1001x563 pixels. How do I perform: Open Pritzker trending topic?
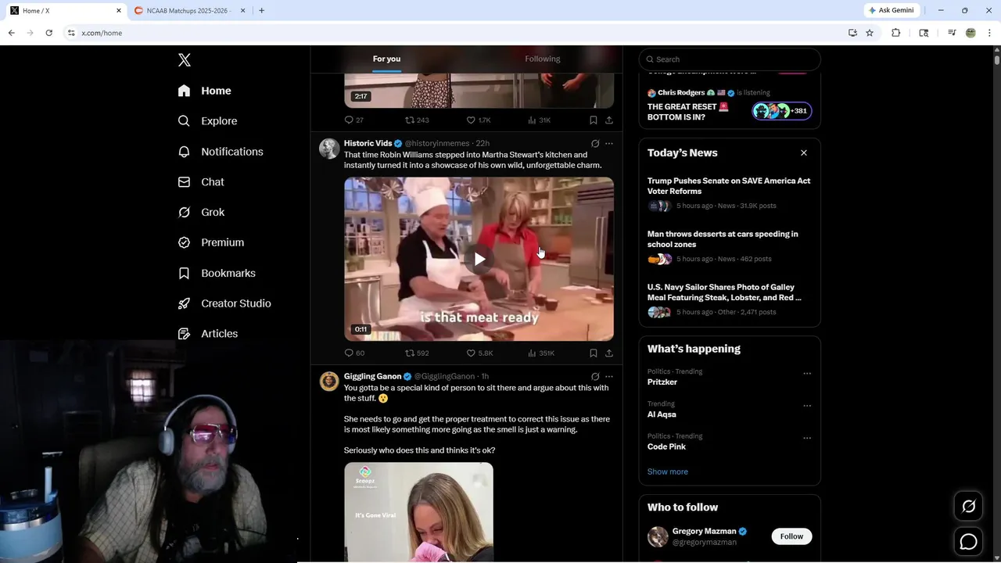[662, 382]
